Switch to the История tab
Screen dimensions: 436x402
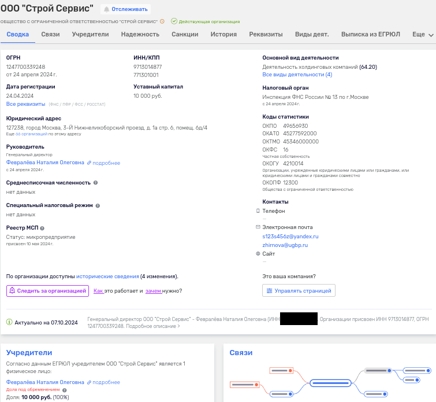223,34
